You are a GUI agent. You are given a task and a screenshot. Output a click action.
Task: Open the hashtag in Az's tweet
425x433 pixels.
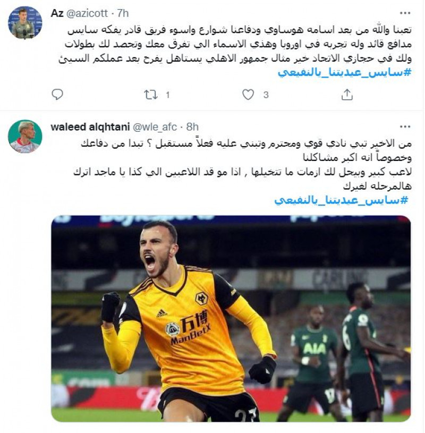[344, 72]
